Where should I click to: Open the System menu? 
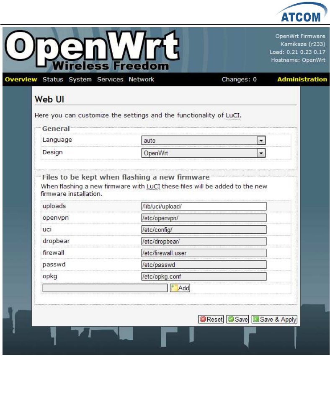[80, 79]
